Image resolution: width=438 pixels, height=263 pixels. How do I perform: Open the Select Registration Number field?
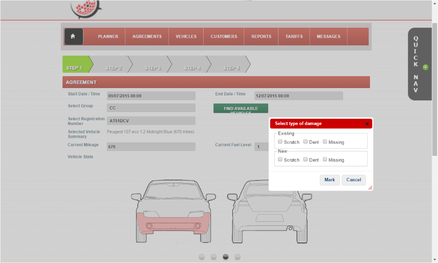tap(151, 121)
